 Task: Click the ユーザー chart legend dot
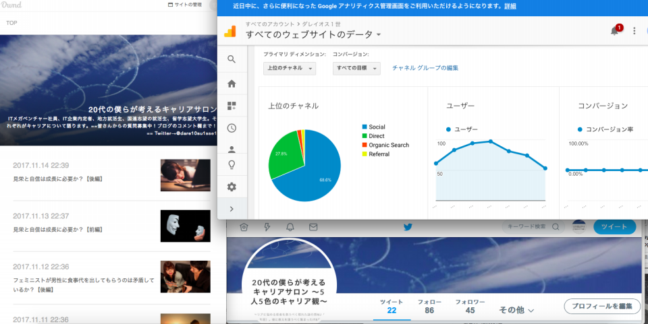click(448, 129)
